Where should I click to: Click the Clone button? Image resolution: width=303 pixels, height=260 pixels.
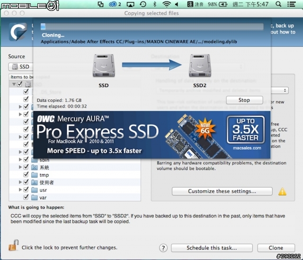point(276,248)
